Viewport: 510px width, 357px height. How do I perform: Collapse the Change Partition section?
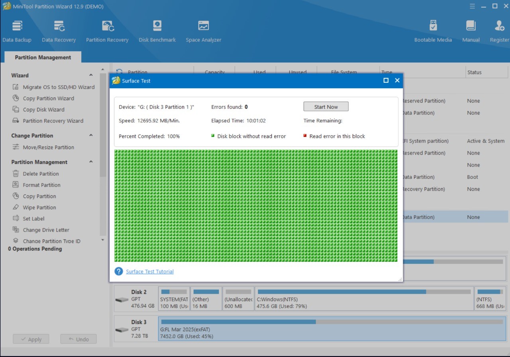pyautogui.click(x=91, y=135)
